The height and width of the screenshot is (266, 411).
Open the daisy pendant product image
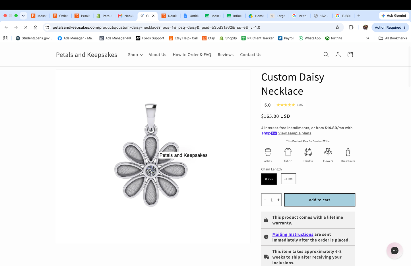[x=153, y=156]
